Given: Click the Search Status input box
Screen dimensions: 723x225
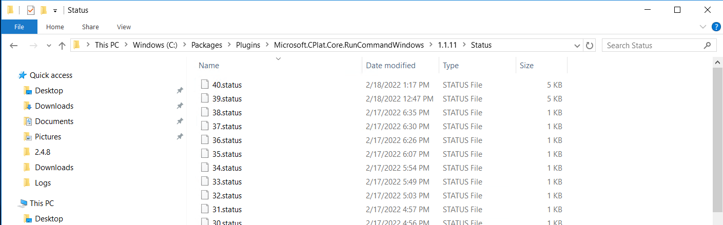Looking at the screenshot, I should [x=652, y=46].
